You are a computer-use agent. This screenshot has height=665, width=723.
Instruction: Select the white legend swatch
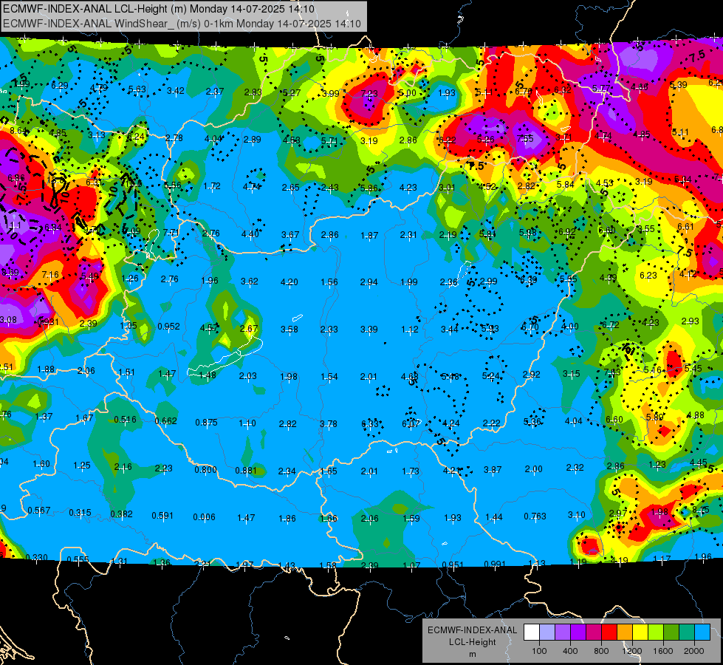tap(532, 632)
